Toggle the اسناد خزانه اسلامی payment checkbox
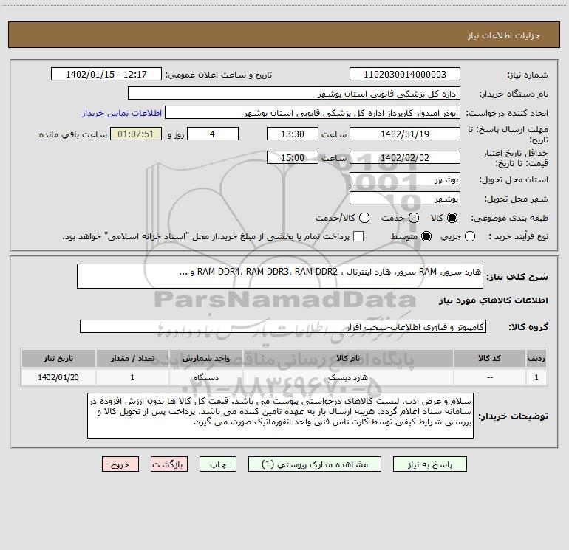This screenshot has height=550, width=569. point(358,236)
